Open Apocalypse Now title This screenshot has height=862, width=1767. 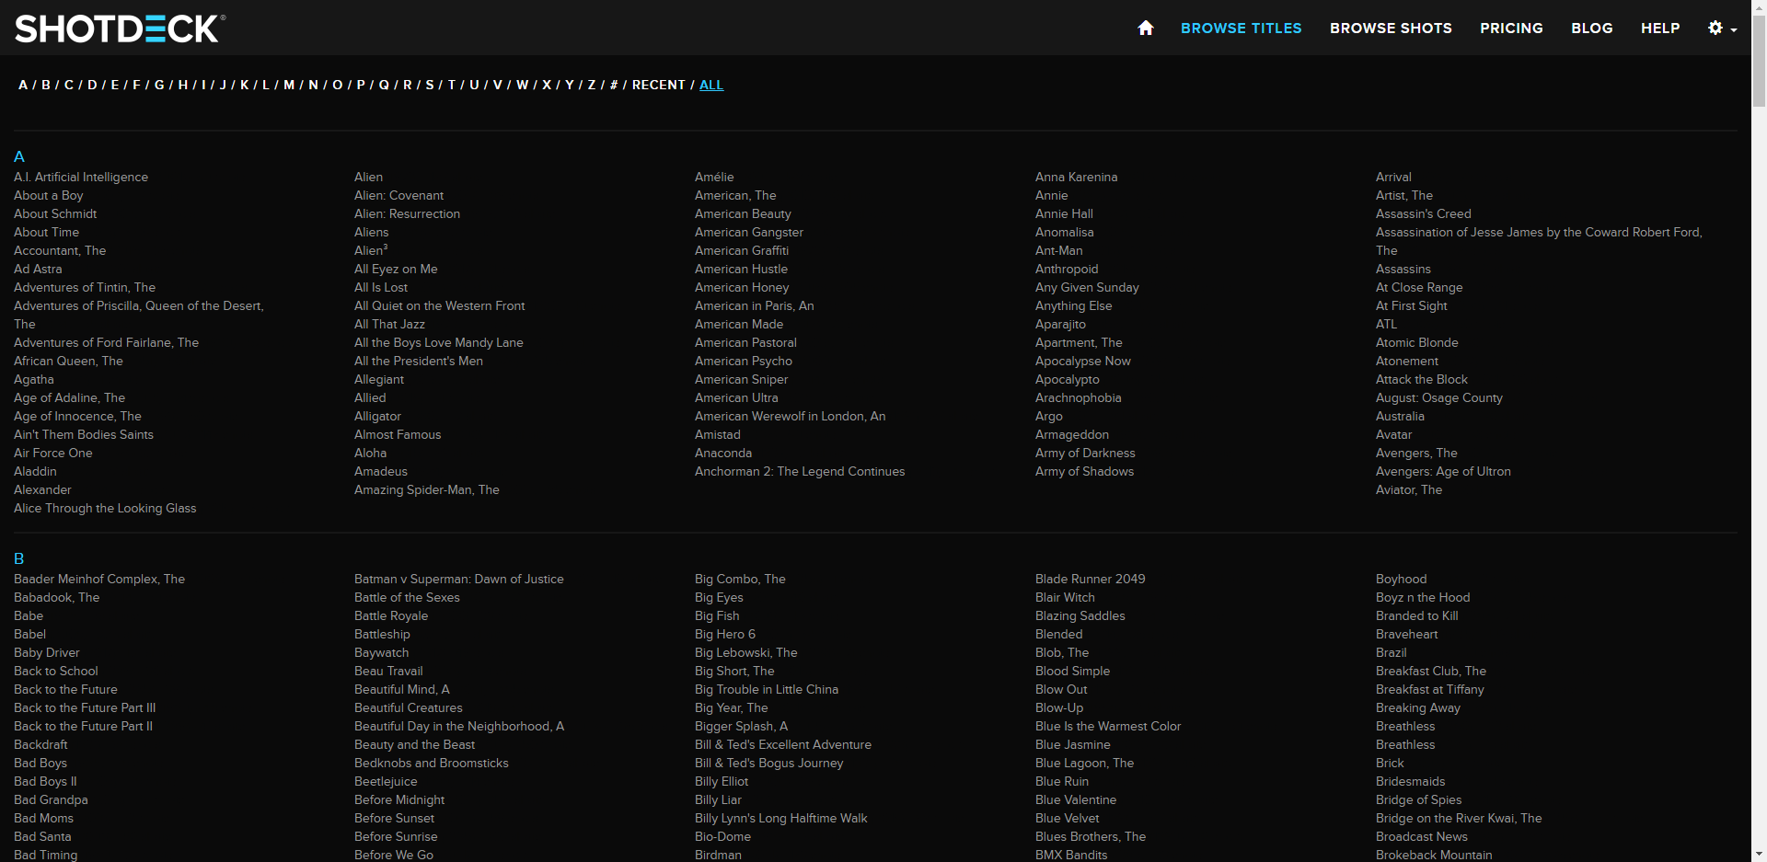click(1083, 361)
